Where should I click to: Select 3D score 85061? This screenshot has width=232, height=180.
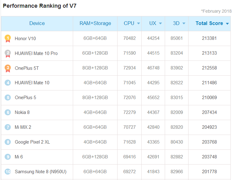[x=177, y=38]
